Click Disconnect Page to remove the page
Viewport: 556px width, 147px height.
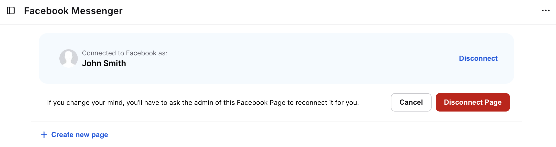click(x=473, y=102)
